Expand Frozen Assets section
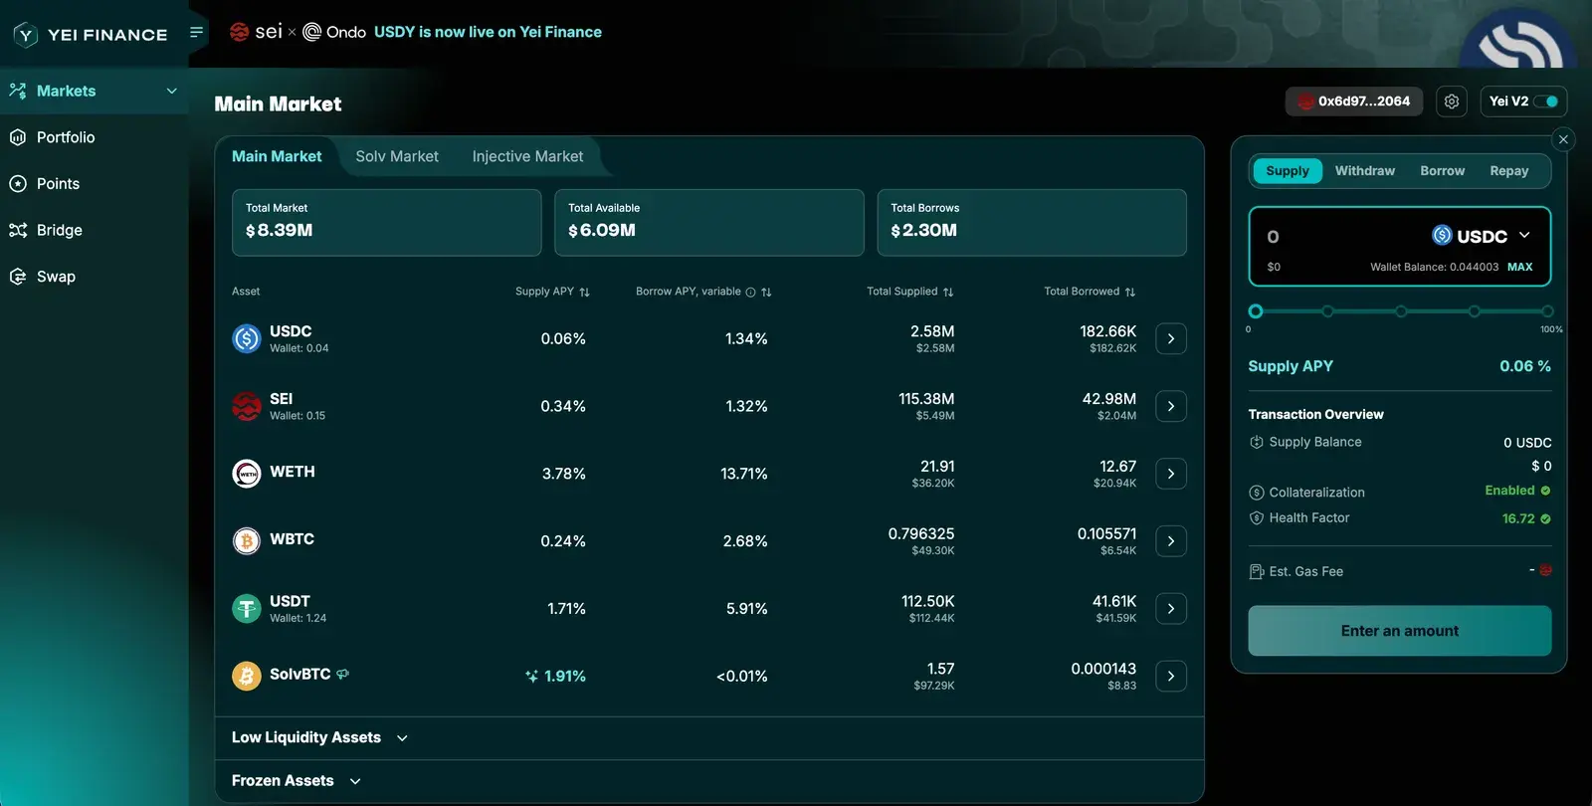Screen dimensions: 1592x806 coord(297,781)
